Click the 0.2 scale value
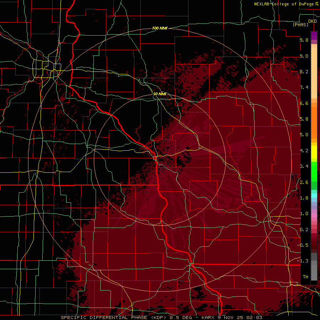Screen dimensions: 320x320 (x=304, y=230)
